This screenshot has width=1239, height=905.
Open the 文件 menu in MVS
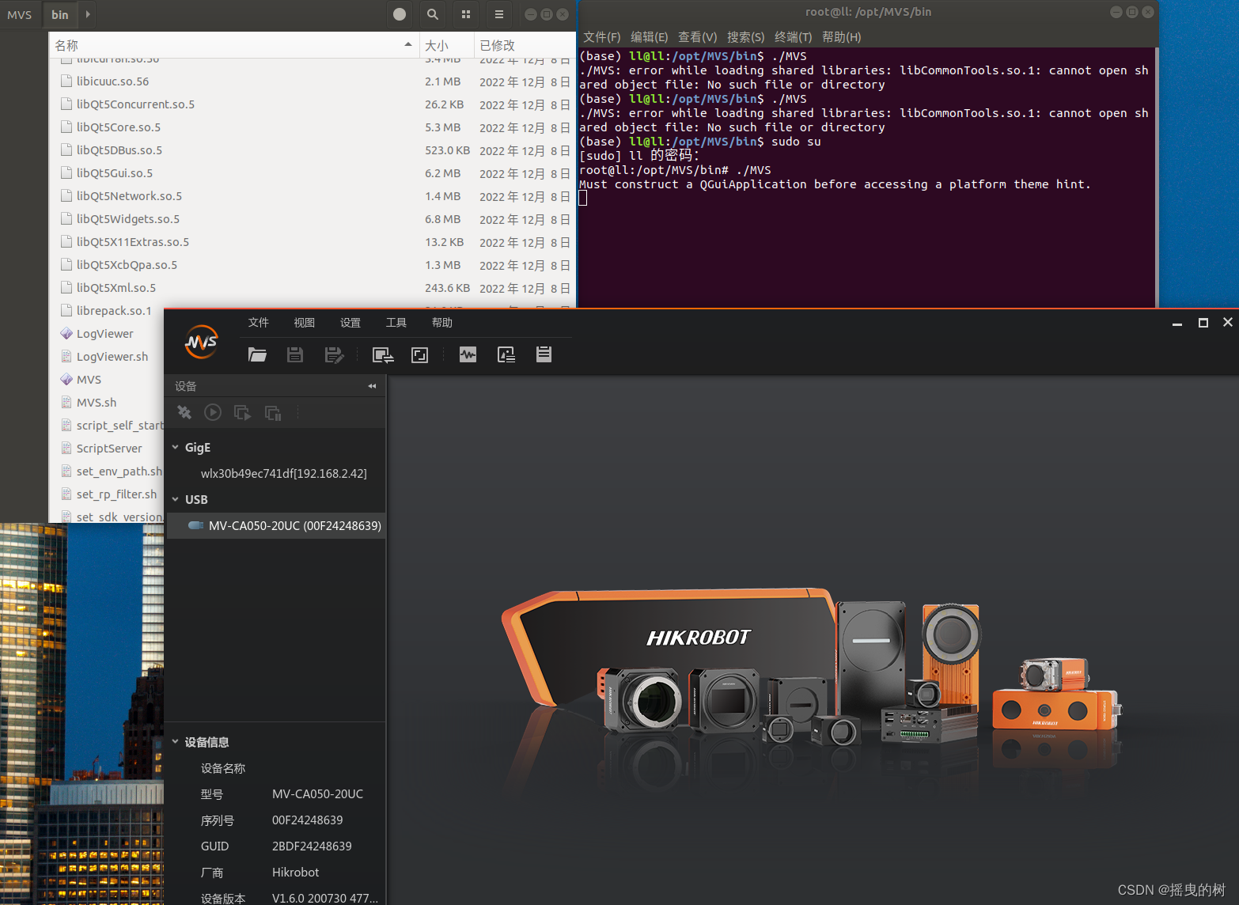tap(259, 322)
